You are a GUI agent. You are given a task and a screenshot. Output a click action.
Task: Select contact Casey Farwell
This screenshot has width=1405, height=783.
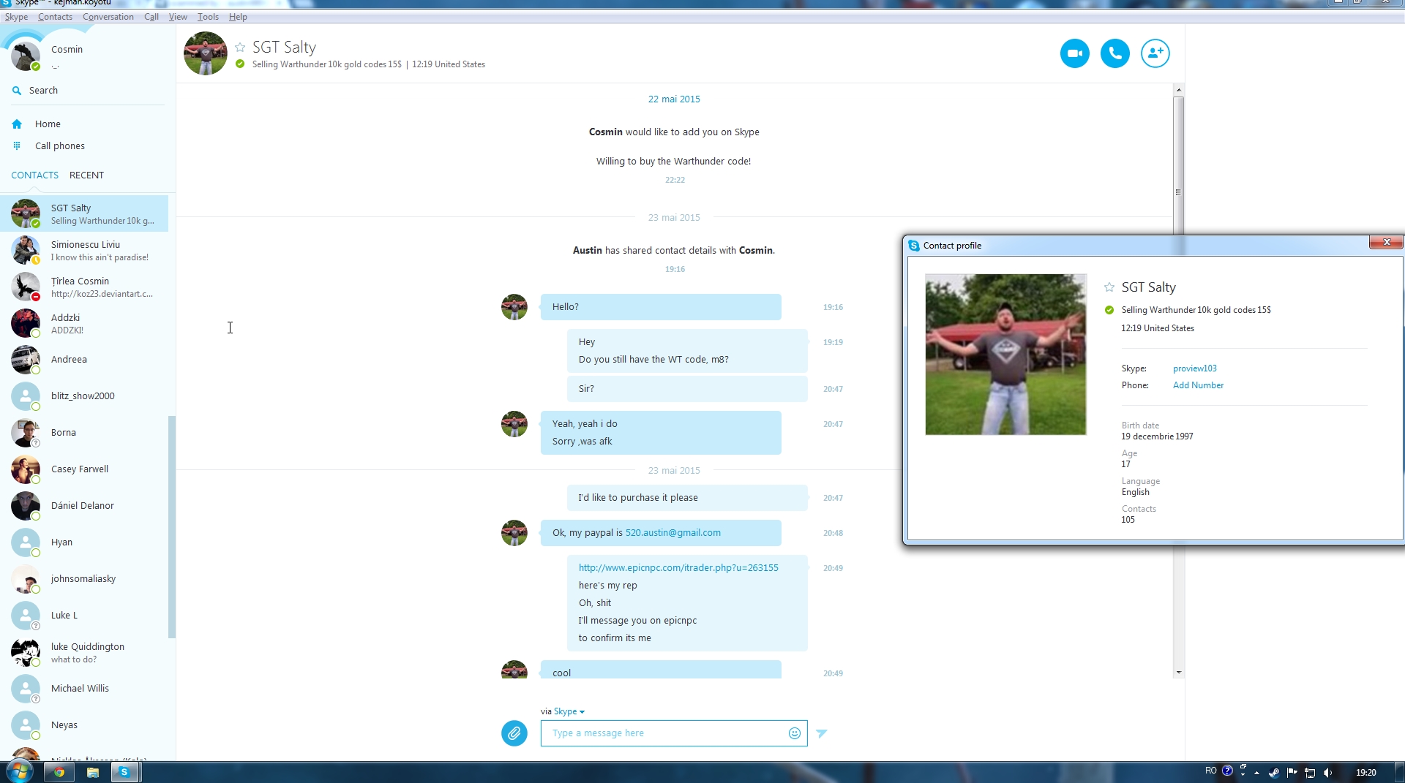coord(84,469)
